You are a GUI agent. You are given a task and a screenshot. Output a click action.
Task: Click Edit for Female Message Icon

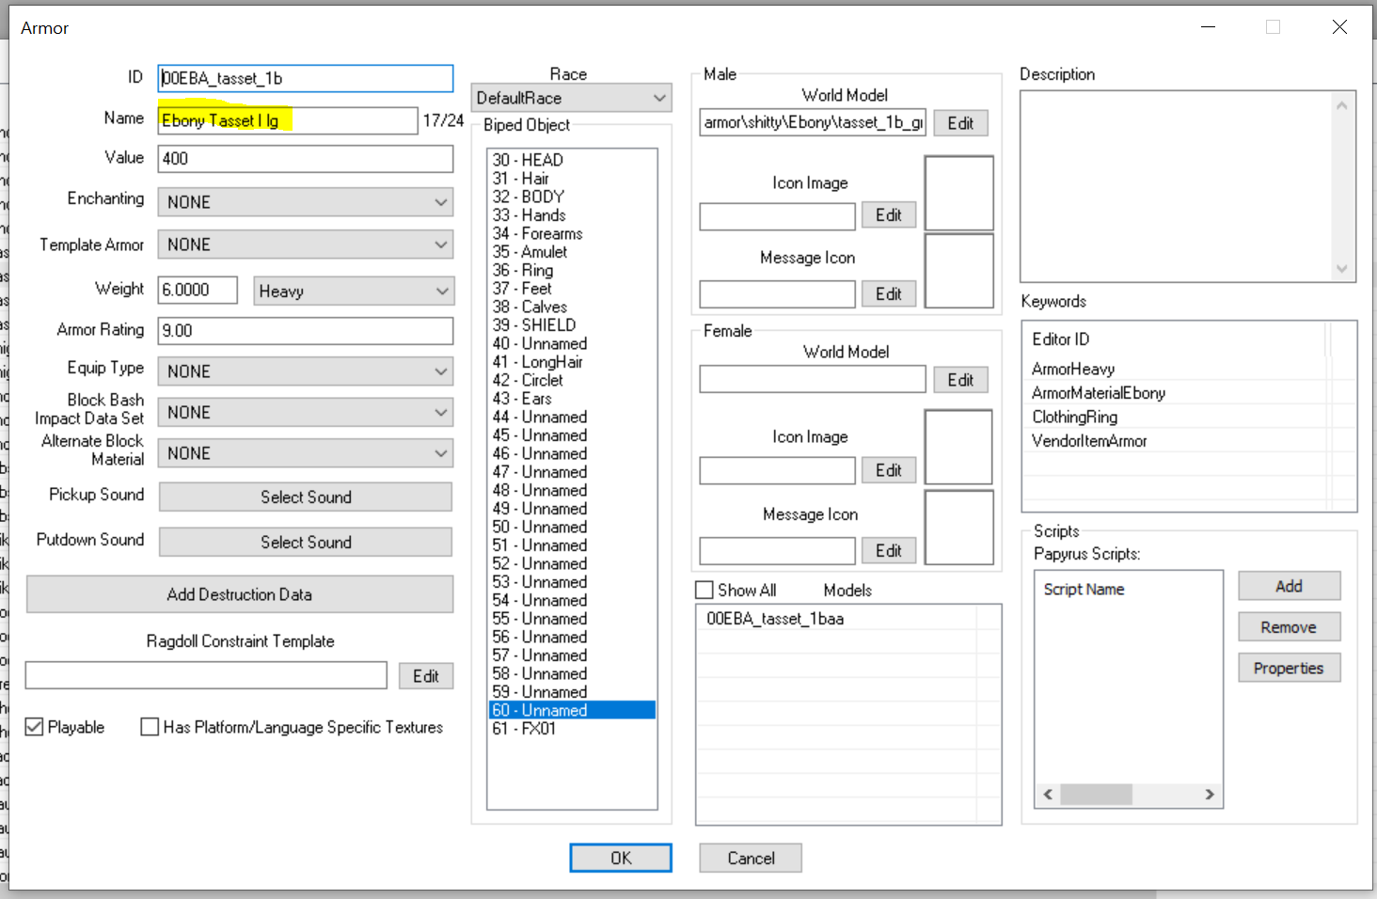(x=889, y=551)
